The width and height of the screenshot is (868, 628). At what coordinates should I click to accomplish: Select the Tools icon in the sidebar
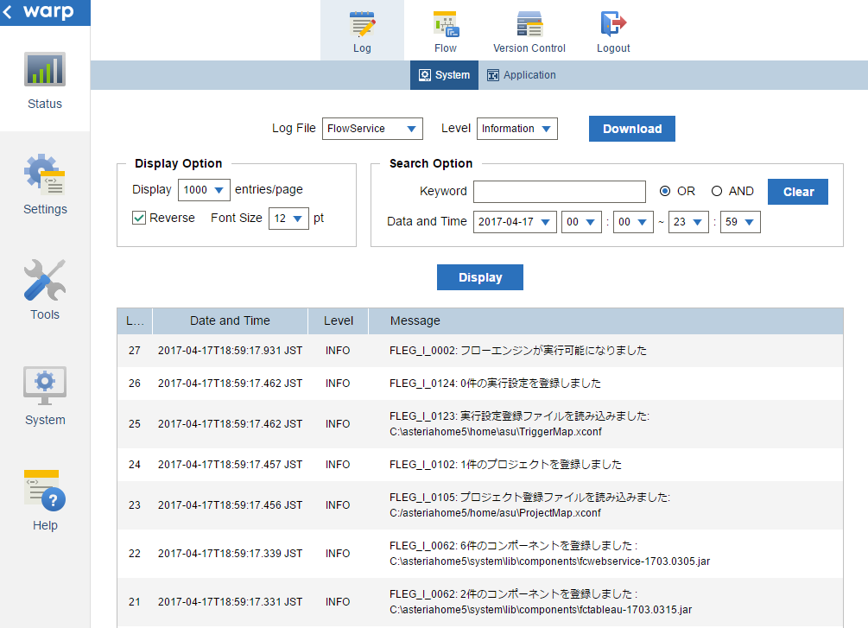[44, 291]
